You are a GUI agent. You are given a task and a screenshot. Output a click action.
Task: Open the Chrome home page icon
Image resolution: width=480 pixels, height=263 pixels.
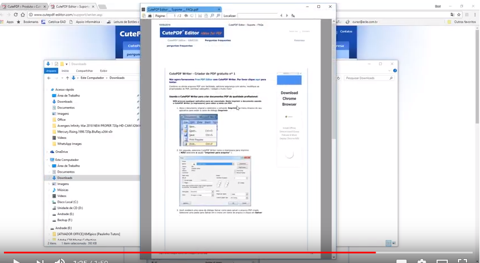click(23, 15)
